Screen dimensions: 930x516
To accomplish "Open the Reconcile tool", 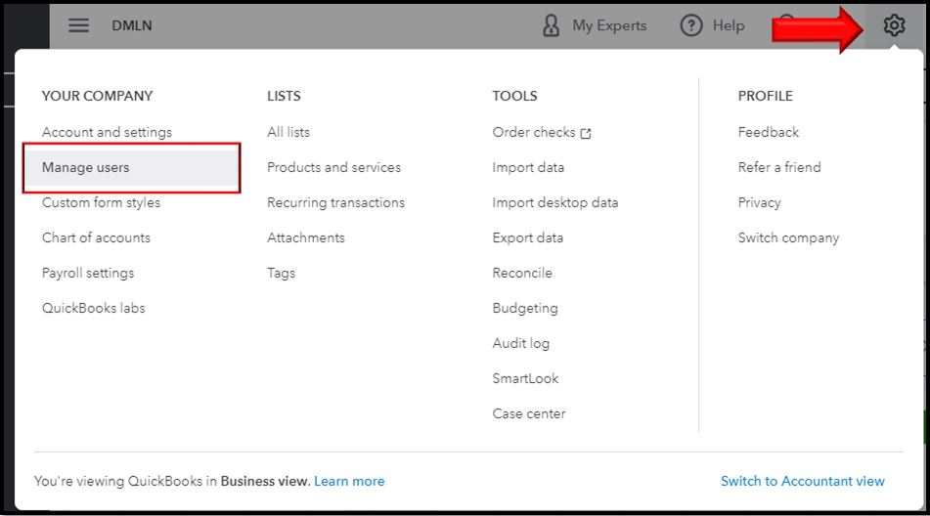I will (522, 273).
